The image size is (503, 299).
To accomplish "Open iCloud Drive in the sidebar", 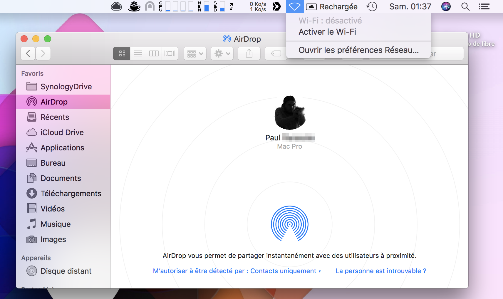I will click(63, 132).
